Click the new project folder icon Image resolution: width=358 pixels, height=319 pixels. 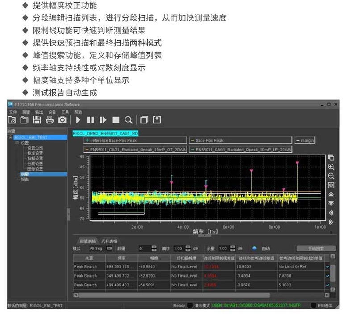tap(12, 120)
